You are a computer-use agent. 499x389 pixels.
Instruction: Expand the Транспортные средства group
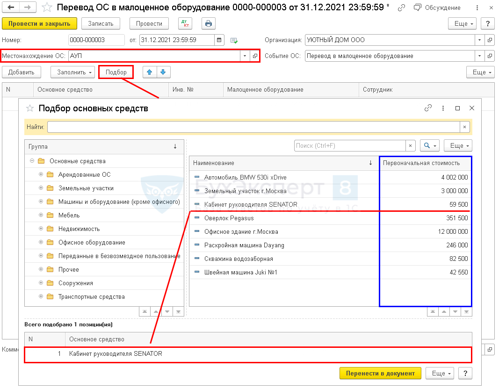coord(41,297)
